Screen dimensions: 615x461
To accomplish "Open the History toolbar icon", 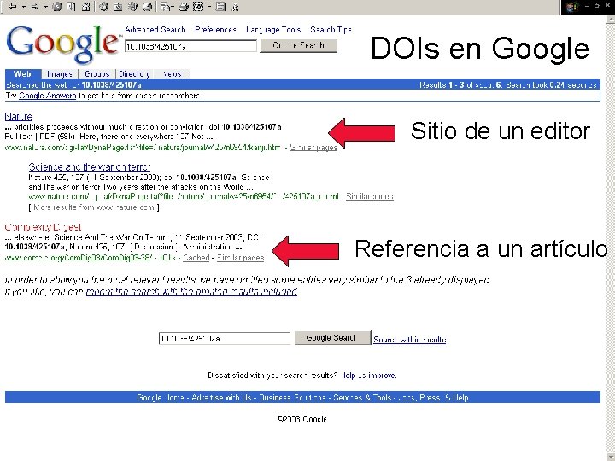I will [148, 7].
